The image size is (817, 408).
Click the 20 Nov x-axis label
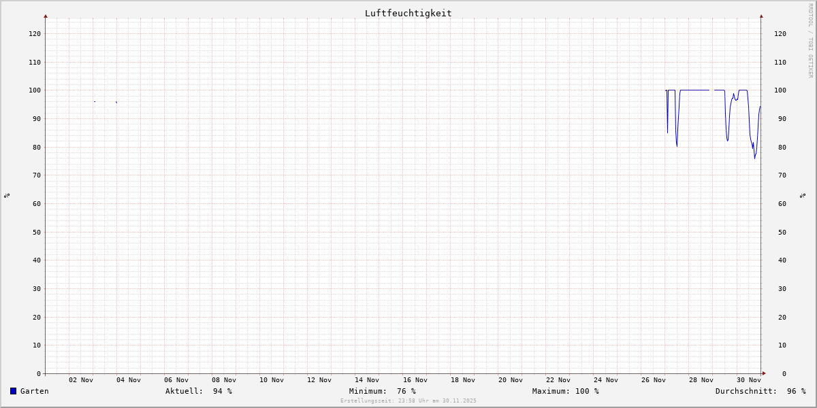(x=511, y=379)
